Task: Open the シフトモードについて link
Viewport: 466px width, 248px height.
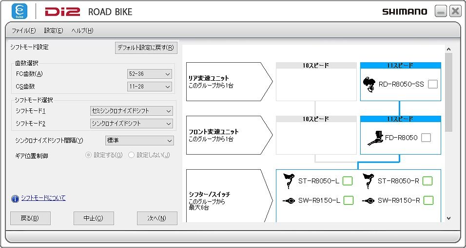Action: pos(43,198)
